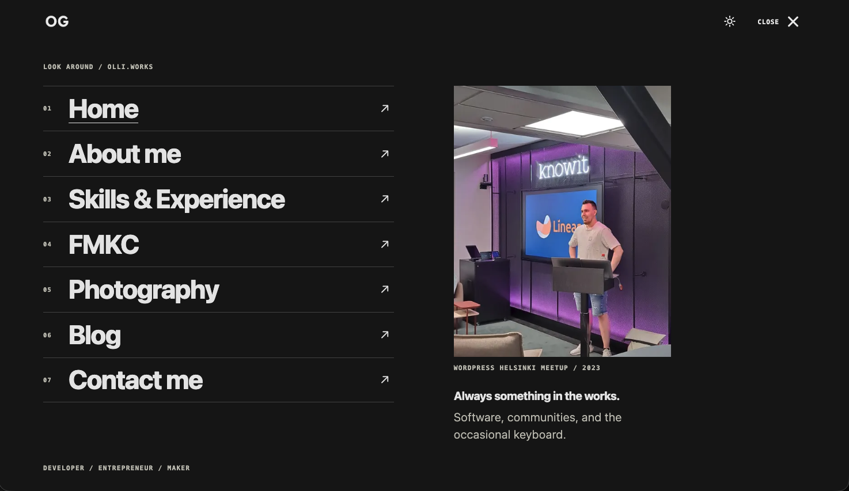Viewport: 849px width, 491px height.
Task: Click the 'Always something in the works.' heading
Action: (x=537, y=396)
